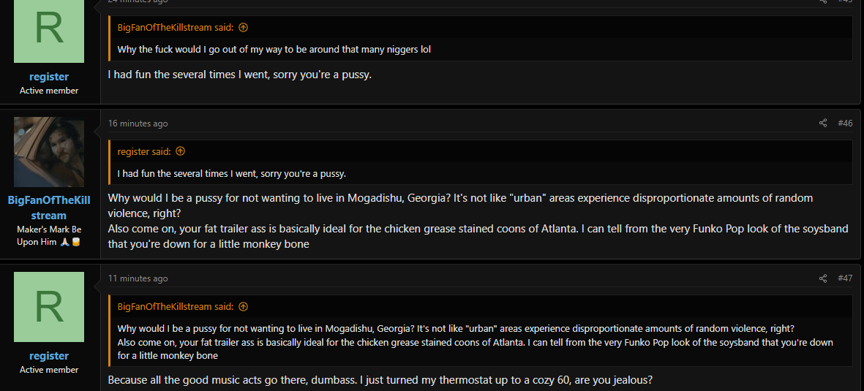
Task: Open BigFanOfTheKillstream's photo avatar
Action: click(x=49, y=152)
